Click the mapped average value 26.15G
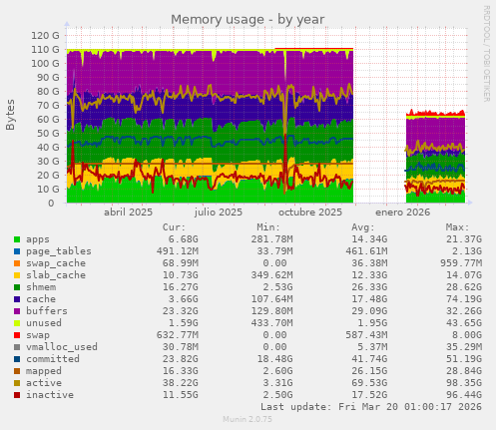496x430 pixels. 369,371
